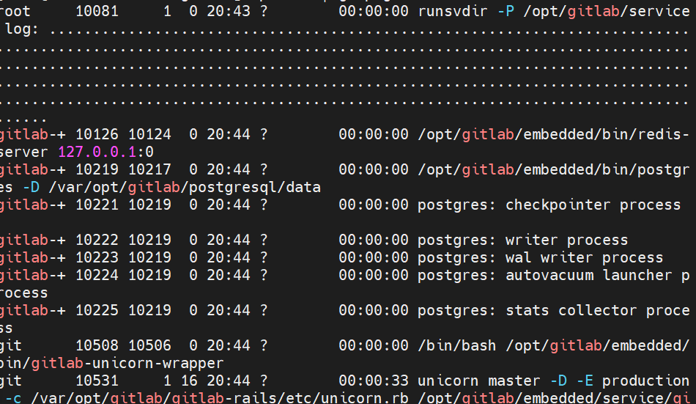
Task: Click the start time 20:43 in the root row
Action: click(x=229, y=11)
